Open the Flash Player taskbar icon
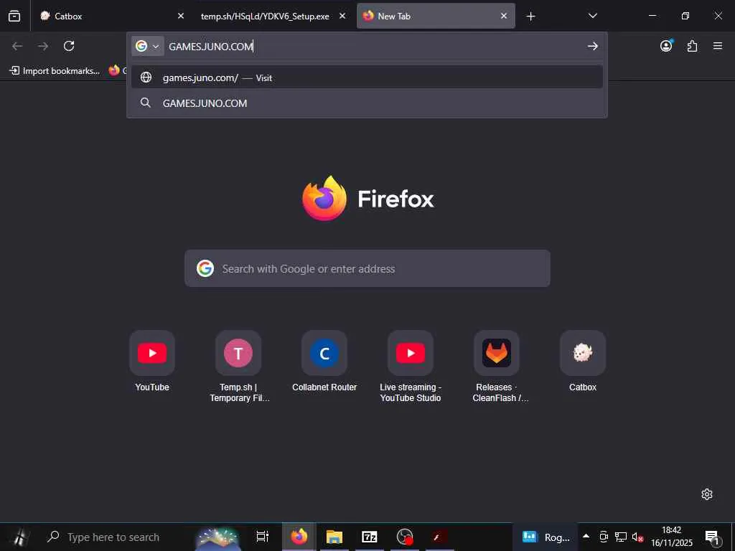This screenshot has height=551, width=735. tap(439, 537)
